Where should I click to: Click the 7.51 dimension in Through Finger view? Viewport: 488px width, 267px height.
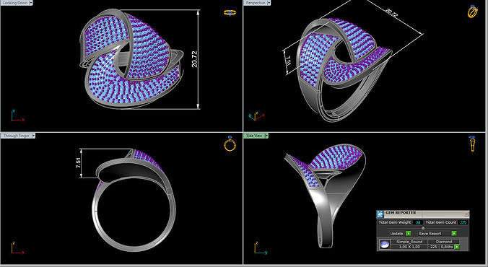click(x=78, y=163)
